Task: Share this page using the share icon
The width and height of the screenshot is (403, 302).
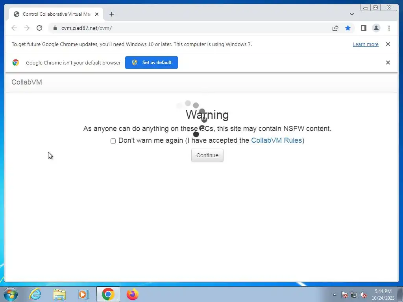Action: (335, 28)
